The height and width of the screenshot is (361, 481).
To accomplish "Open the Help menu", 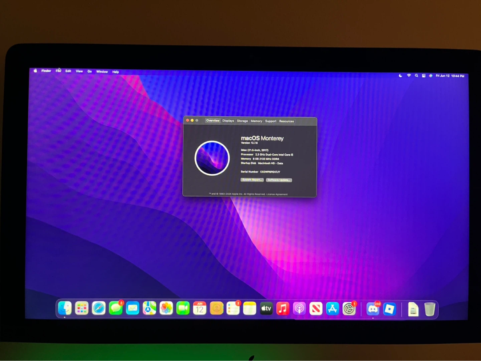I will pyautogui.click(x=116, y=72).
